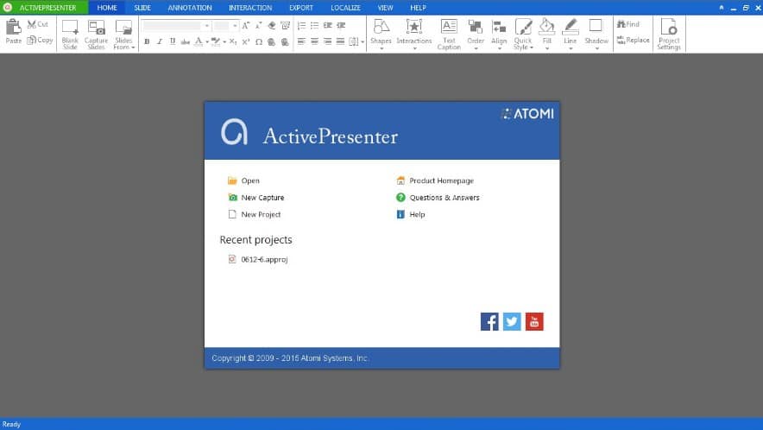Toggle align text right
763x430 pixels.
click(x=328, y=42)
